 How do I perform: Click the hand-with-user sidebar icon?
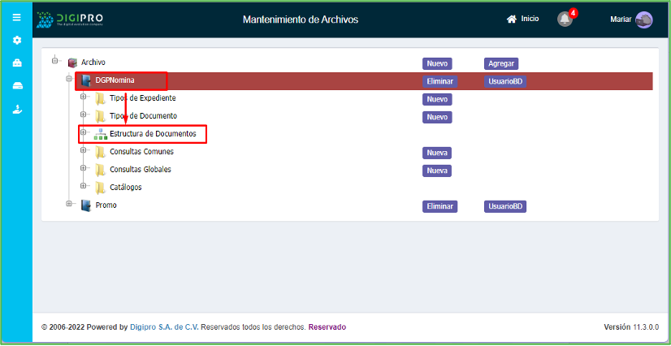pos(16,109)
